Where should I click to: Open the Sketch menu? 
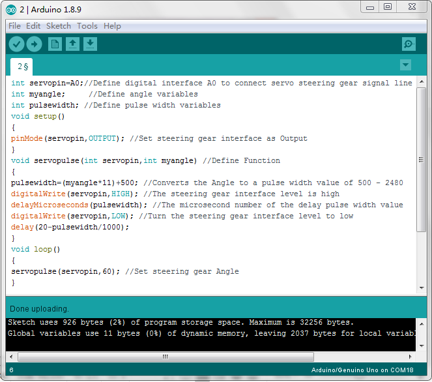pos(59,26)
